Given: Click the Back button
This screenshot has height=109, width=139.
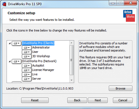Looking at the screenshot, I should tap(77, 100).
